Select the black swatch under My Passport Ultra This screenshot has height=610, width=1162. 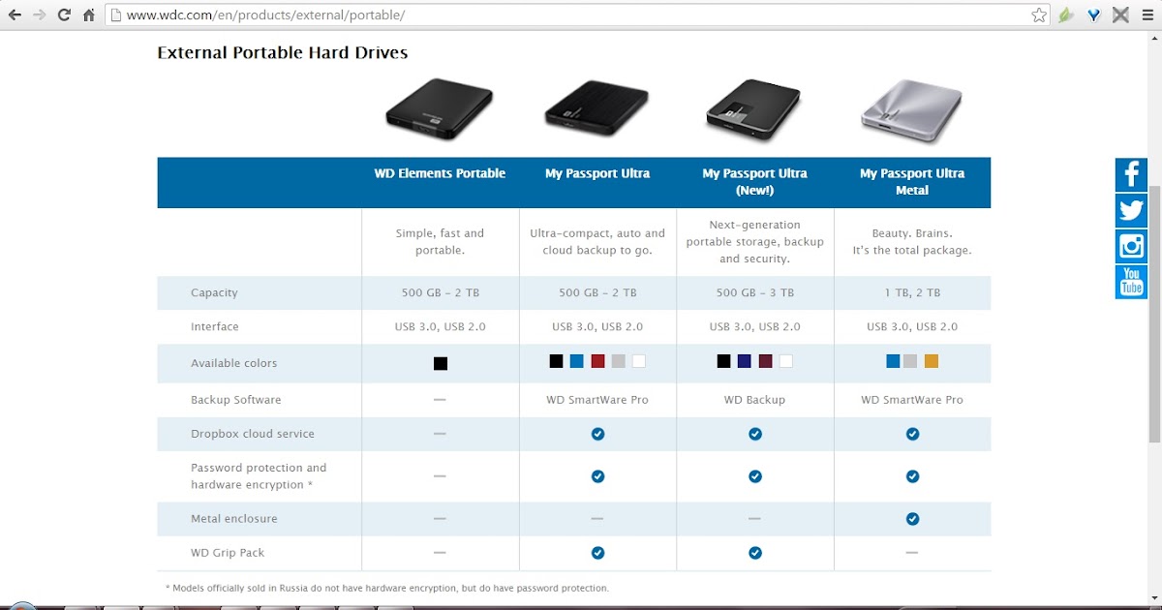556,361
